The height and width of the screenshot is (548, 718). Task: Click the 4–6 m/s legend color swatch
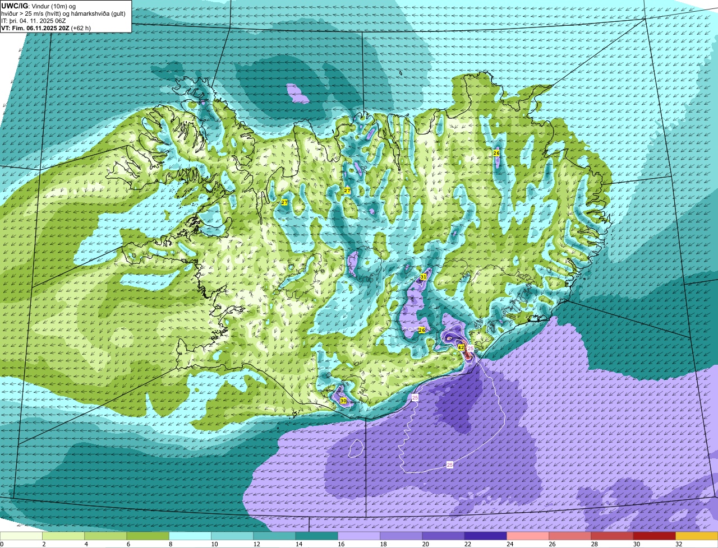click(105, 536)
